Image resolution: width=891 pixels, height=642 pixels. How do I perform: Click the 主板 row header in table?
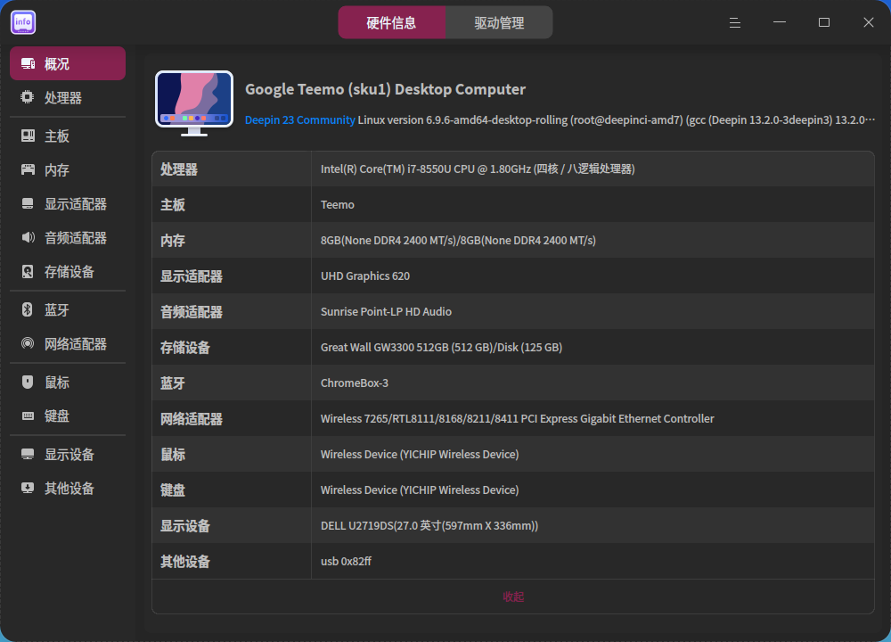(x=173, y=205)
